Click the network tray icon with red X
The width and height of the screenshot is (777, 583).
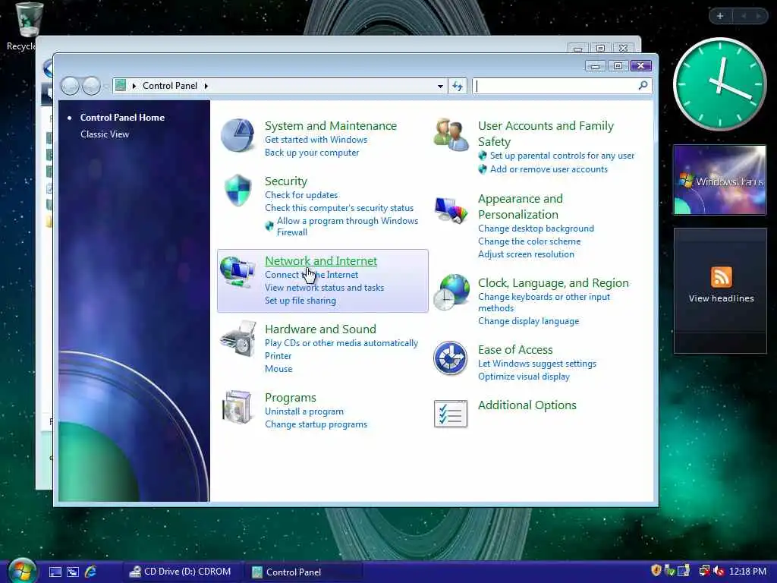click(x=703, y=571)
